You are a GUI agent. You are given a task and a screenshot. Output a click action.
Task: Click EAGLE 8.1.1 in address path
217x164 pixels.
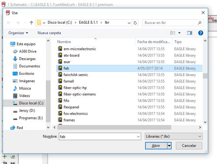(88, 22)
